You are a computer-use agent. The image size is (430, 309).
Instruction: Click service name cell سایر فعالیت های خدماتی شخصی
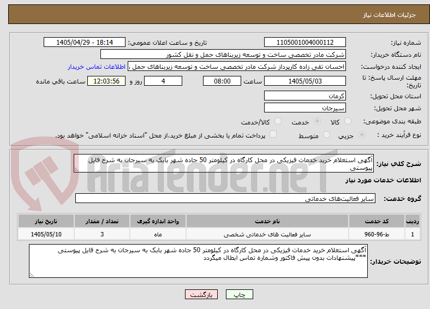click(267, 234)
